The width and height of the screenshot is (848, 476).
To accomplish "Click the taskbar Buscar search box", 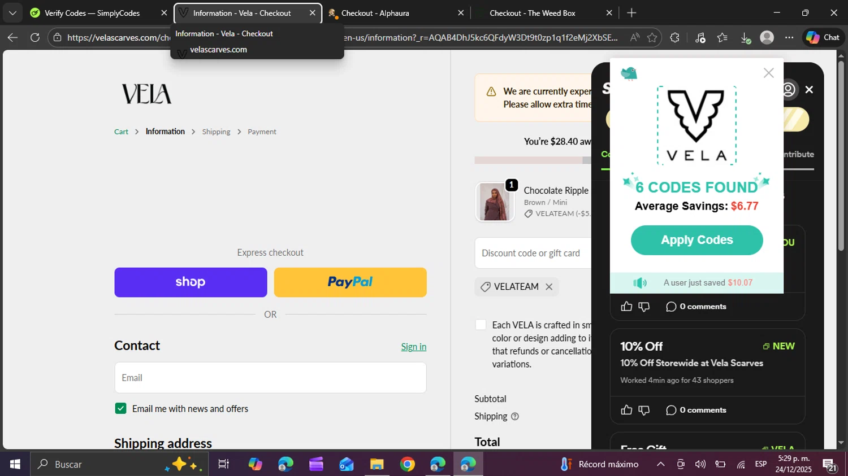I will point(119,464).
